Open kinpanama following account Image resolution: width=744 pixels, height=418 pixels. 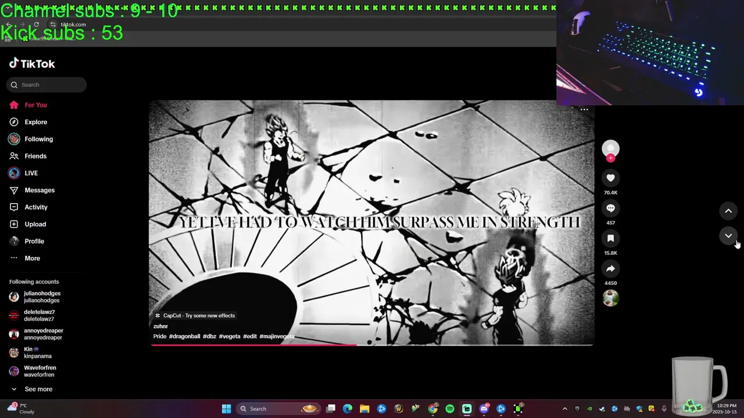click(37, 353)
